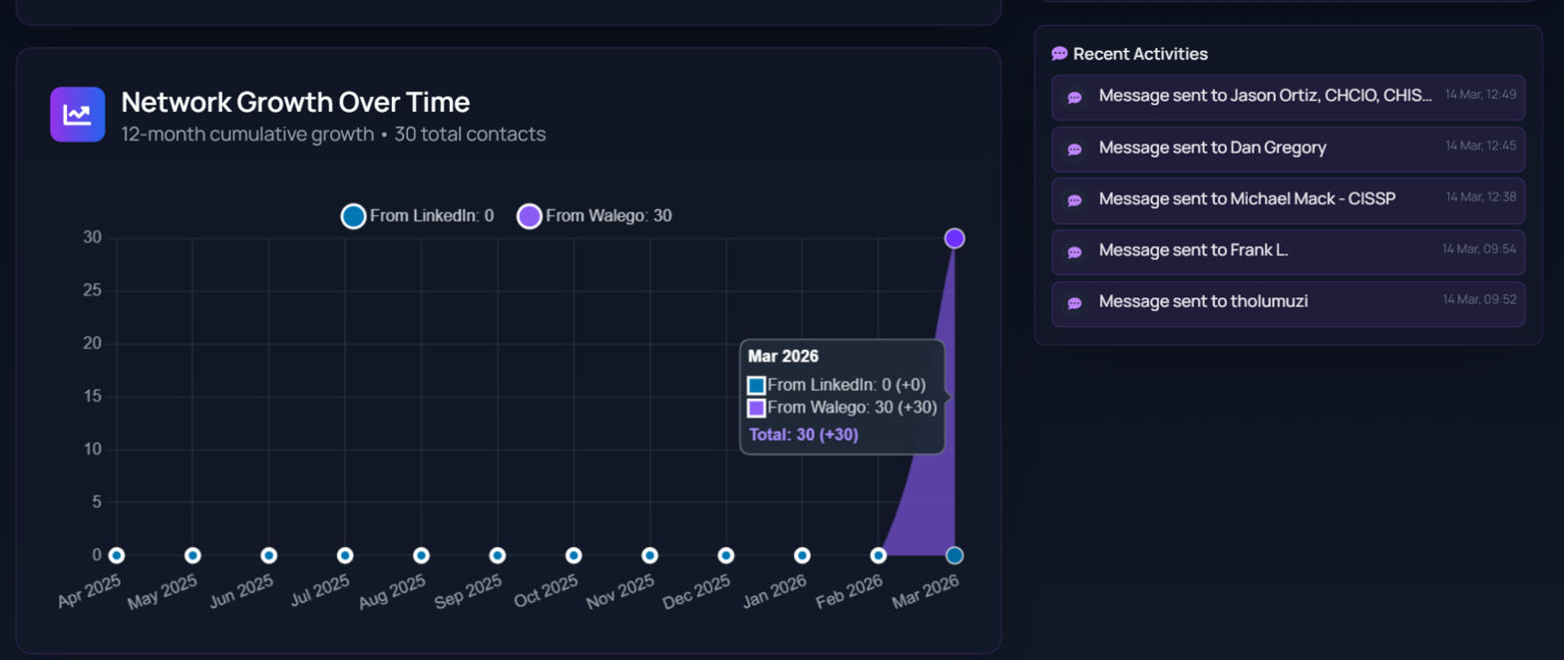The image size is (1564, 660).
Task: Click the 14 Mar, 12:49 timestamp
Action: tap(1481, 94)
